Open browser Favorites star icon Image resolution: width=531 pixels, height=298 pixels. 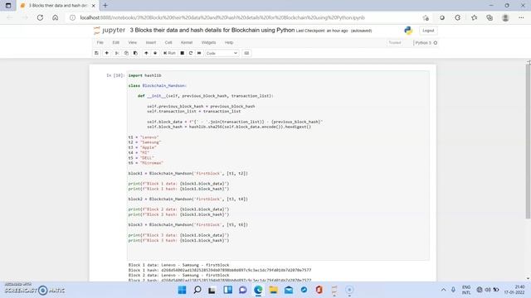(x=474, y=17)
